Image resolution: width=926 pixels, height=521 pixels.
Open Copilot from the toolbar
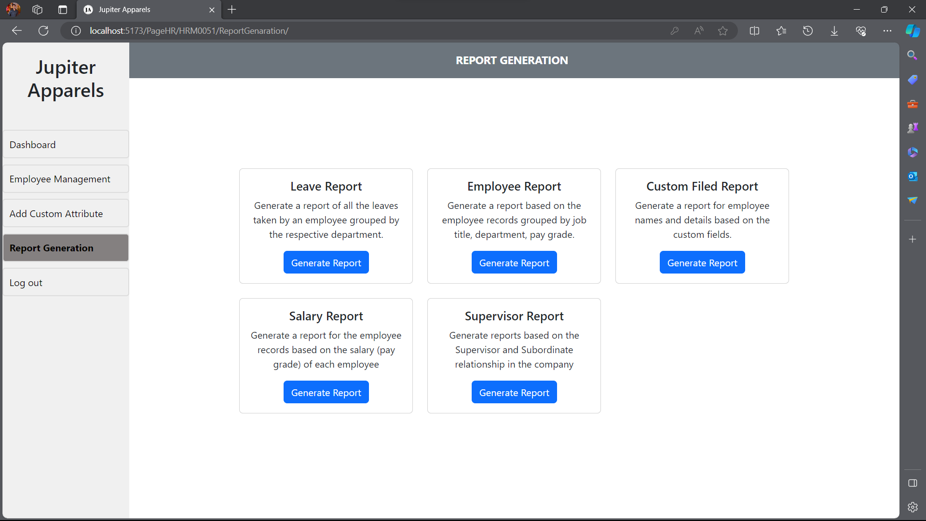(x=912, y=30)
